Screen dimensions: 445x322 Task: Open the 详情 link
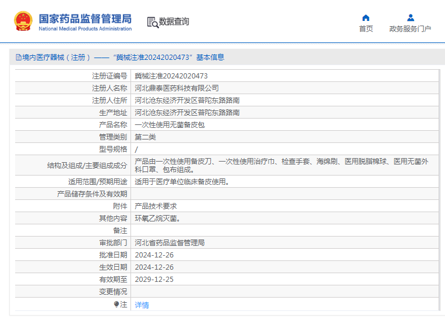pos(142,305)
